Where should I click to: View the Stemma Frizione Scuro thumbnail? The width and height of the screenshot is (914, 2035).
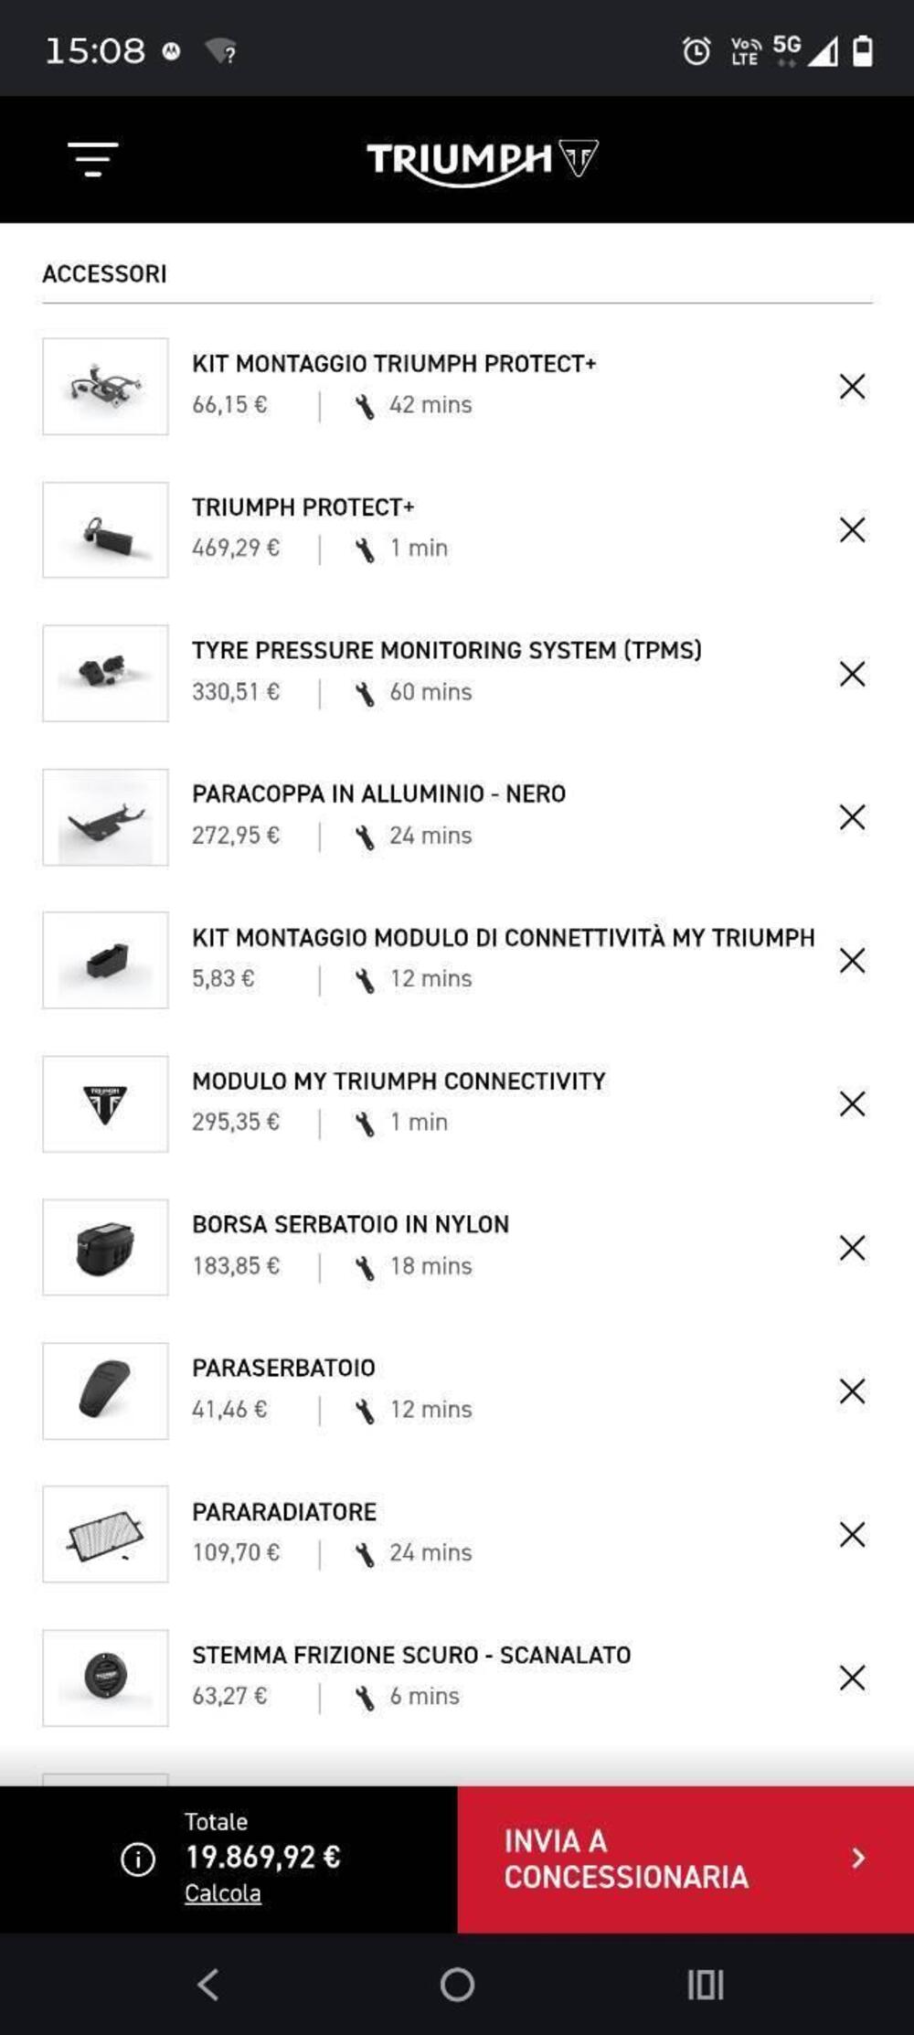[105, 1678]
